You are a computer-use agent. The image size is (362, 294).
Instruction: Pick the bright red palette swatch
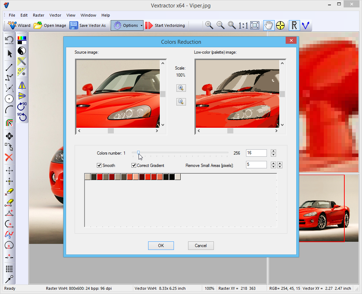pos(100,177)
